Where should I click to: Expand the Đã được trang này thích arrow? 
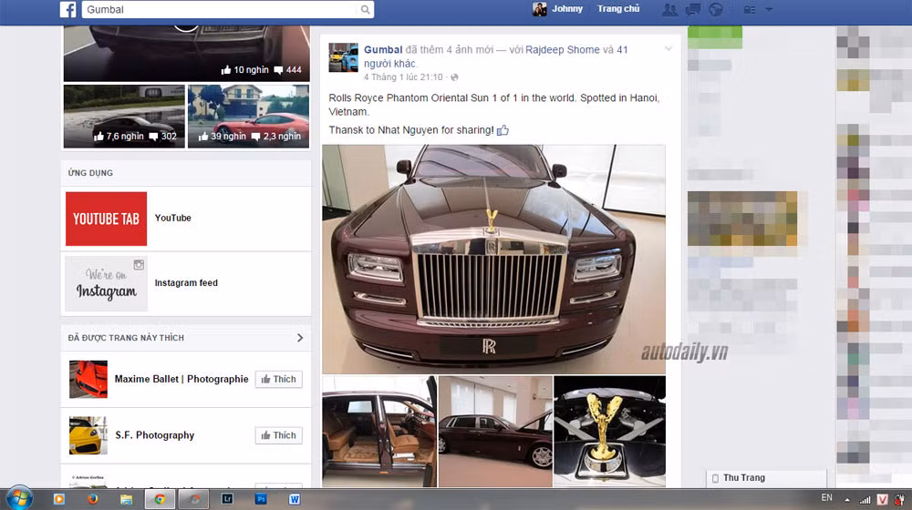pyautogui.click(x=300, y=338)
